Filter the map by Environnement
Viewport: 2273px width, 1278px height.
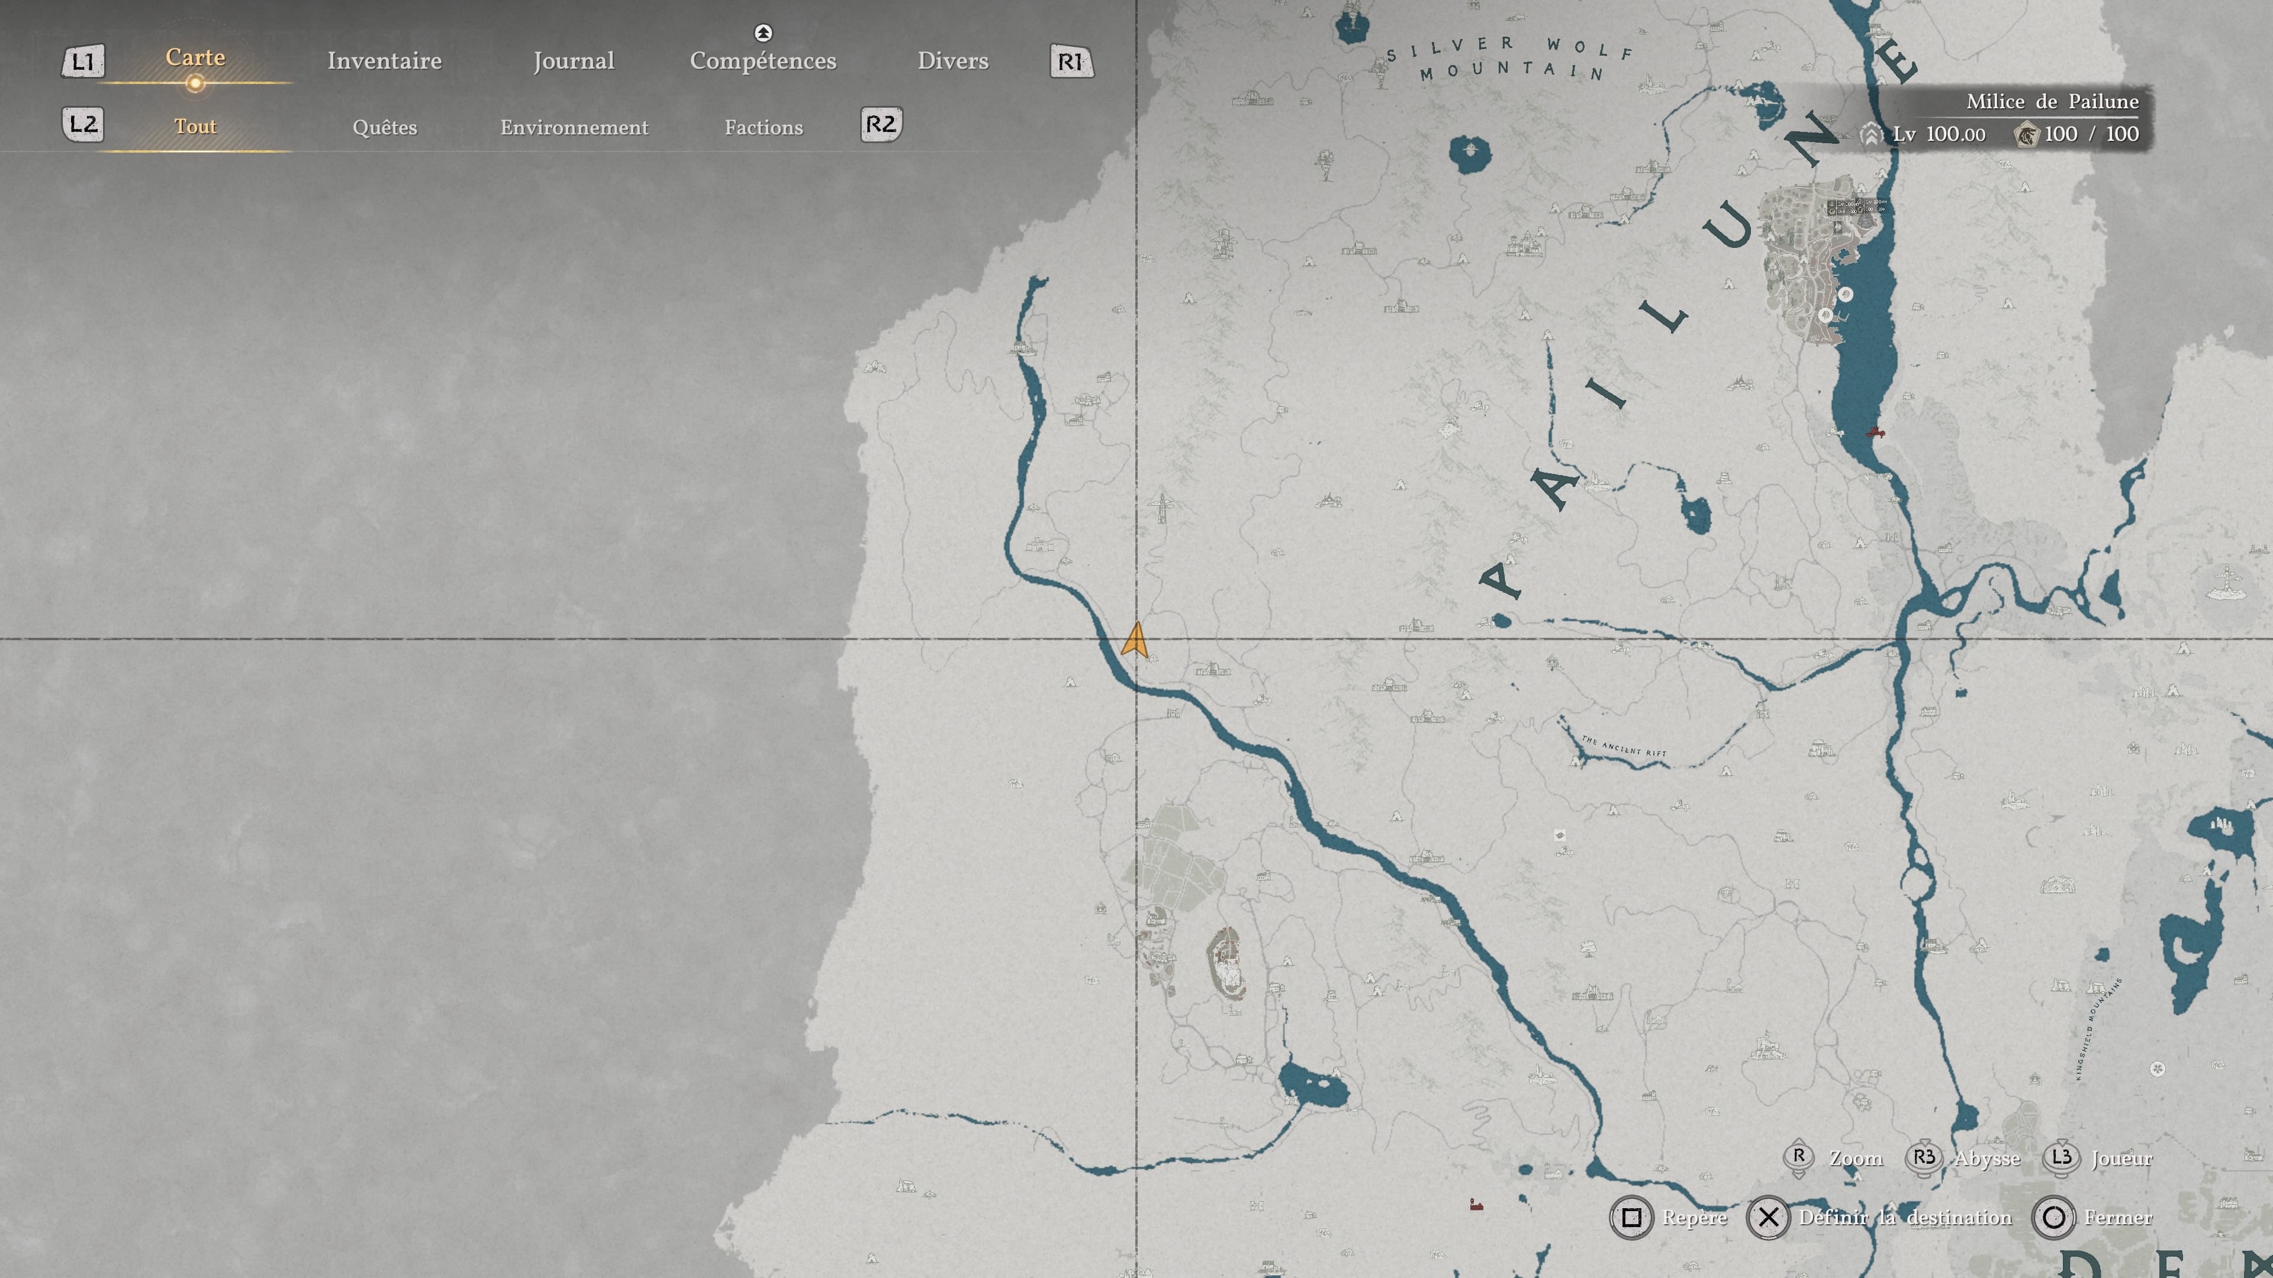pos(574,127)
